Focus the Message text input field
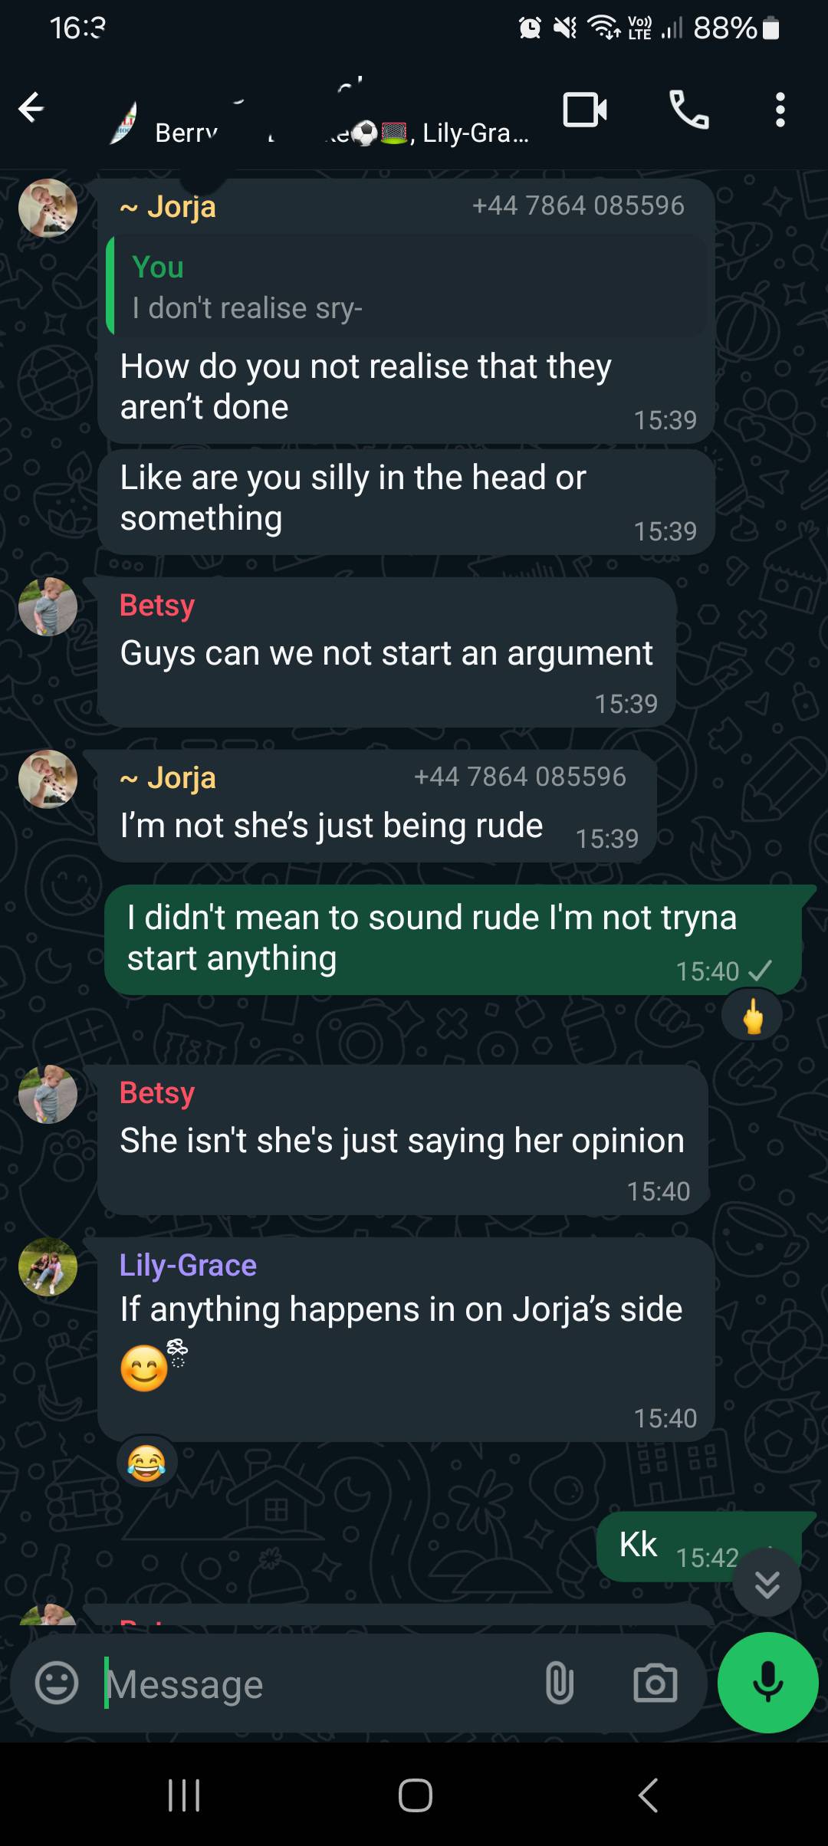828x1846 pixels. click(x=314, y=1684)
